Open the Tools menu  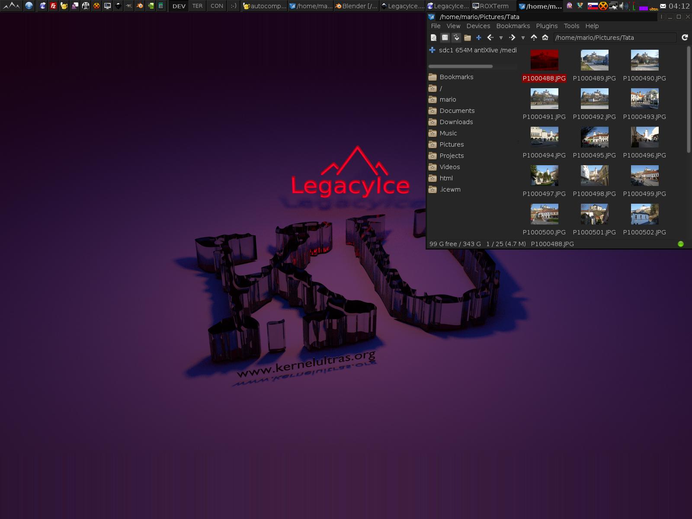tap(571, 26)
